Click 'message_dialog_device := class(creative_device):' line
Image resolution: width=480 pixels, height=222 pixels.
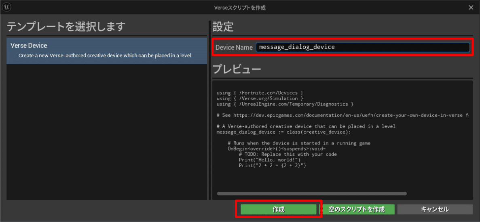(x=283, y=132)
